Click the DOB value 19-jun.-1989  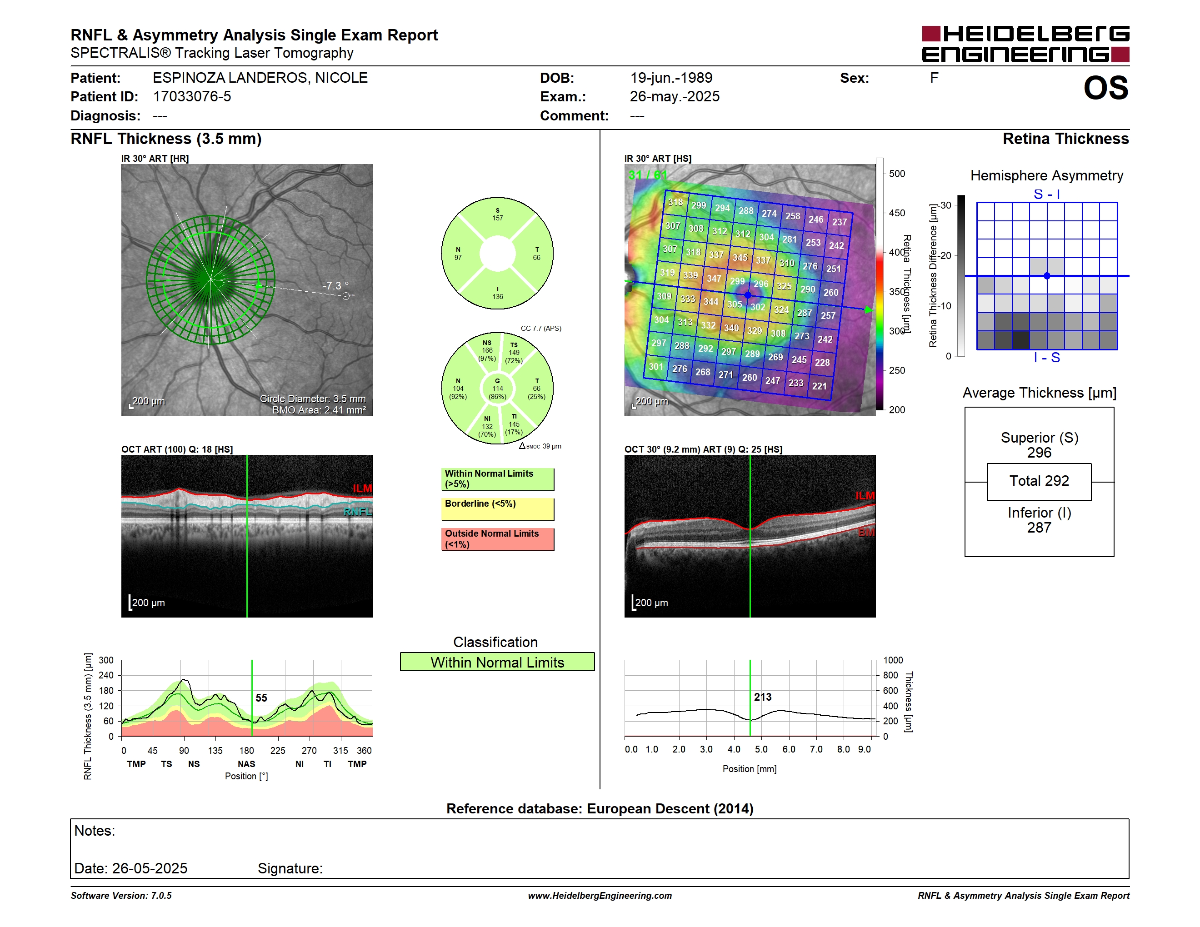(671, 78)
